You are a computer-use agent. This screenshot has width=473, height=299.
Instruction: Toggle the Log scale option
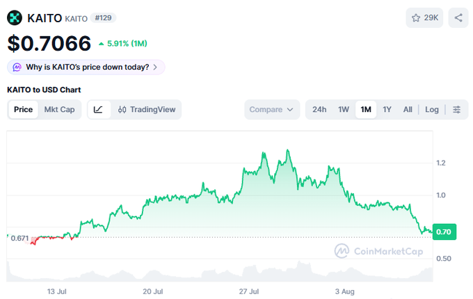click(x=432, y=109)
